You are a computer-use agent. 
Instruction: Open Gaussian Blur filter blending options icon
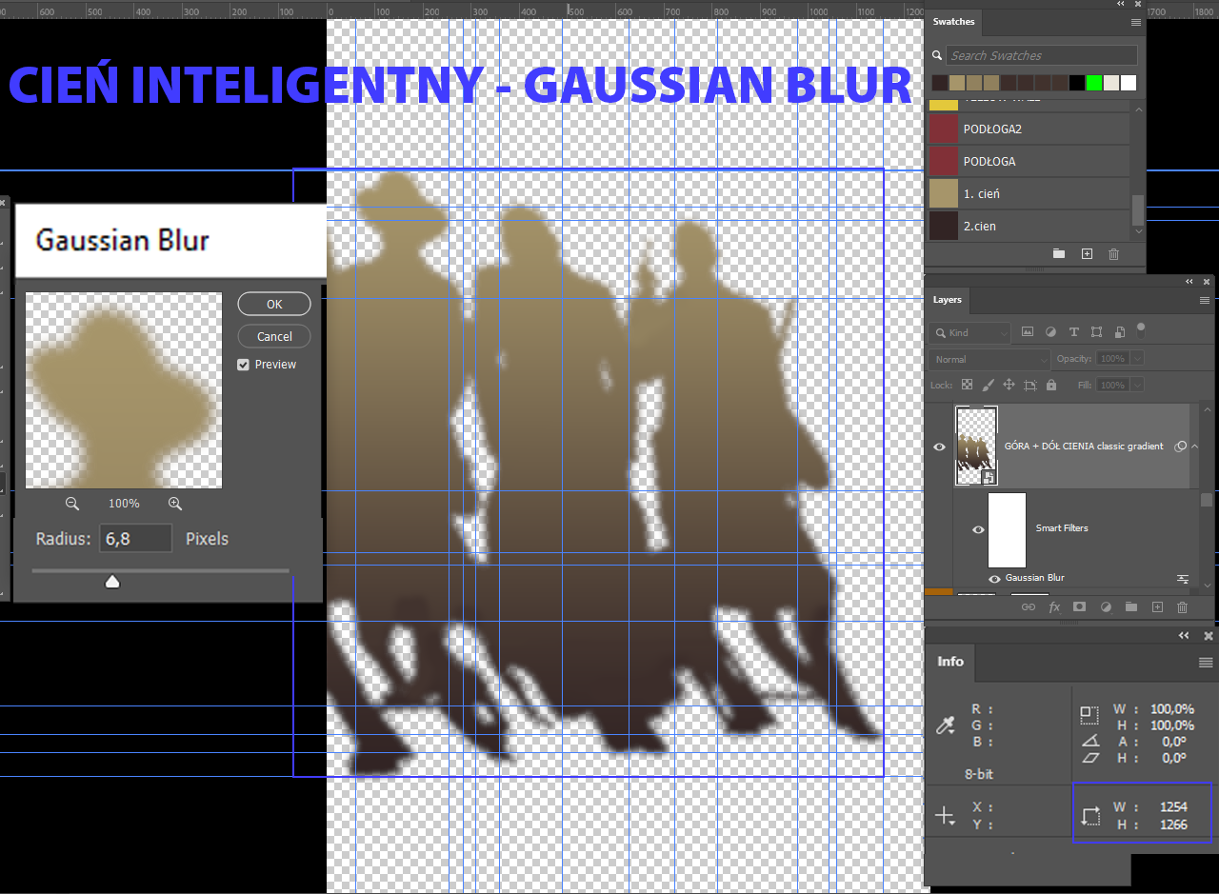point(1183,579)
